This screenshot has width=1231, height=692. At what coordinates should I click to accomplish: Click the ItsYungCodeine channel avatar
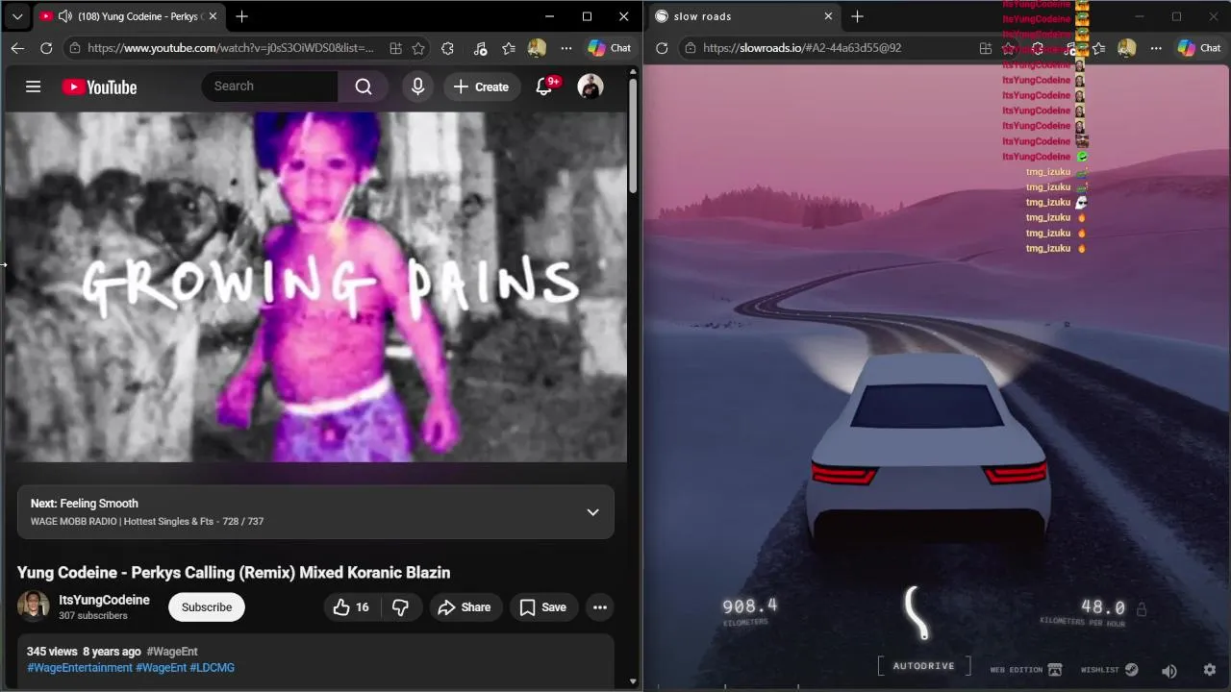click(x=34, y=606)
